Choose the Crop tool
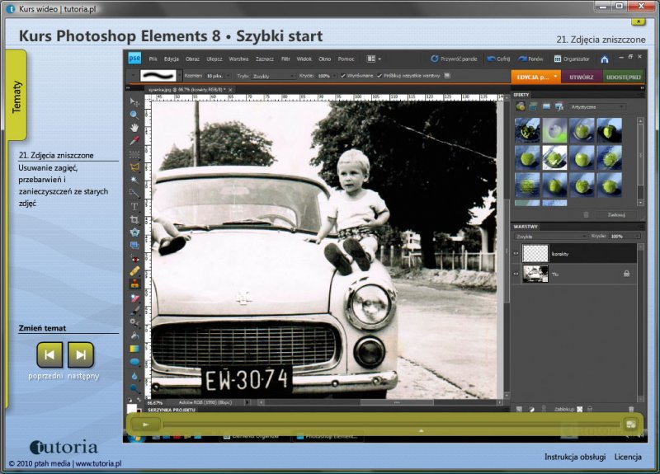The width and height of the screenshot is (660, 474). pyautogui.click(x=134, y=219)
